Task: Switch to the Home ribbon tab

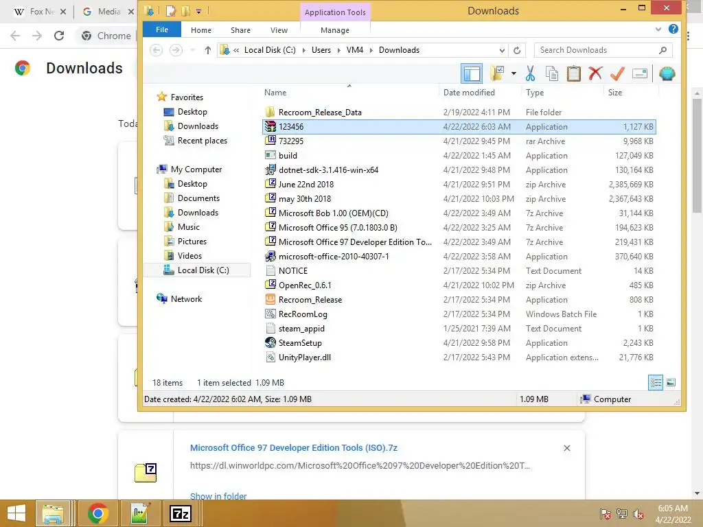Action: tap(201, 30)
